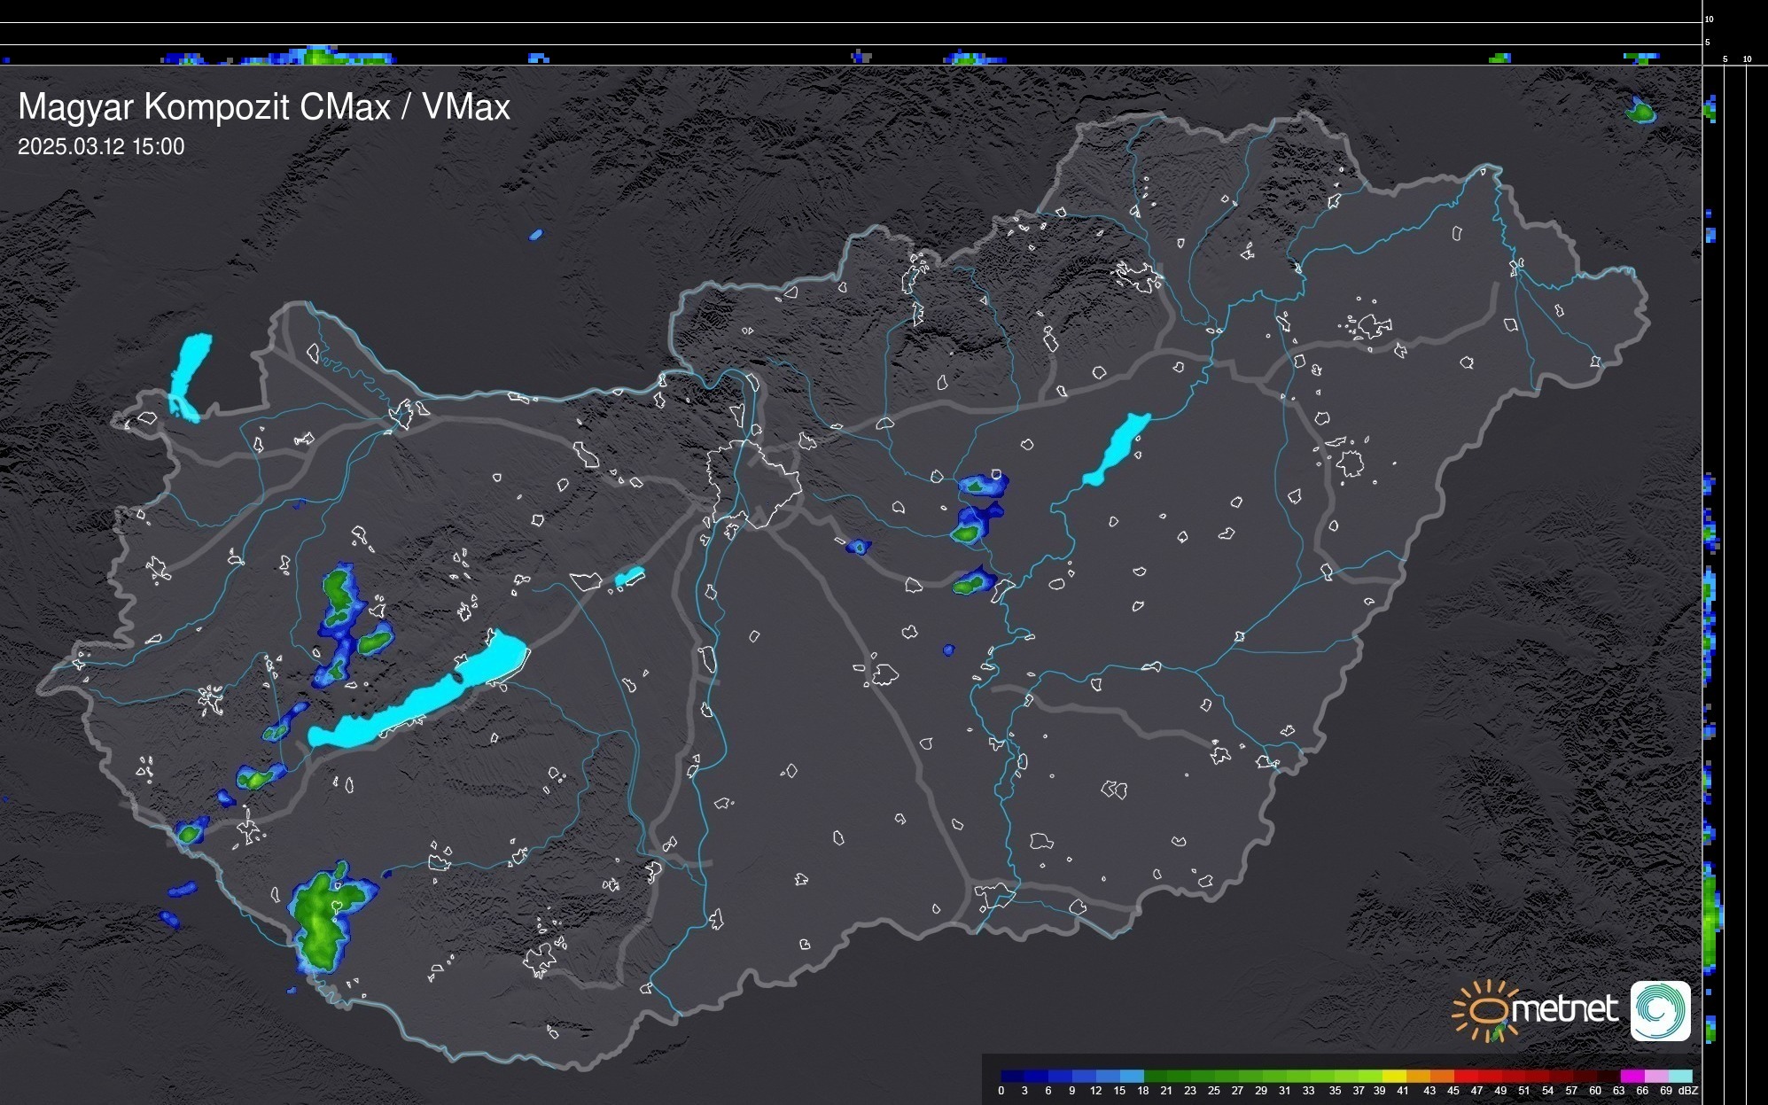Viewport: 1768px width, 1105px height.
Task: Click the Magyar Kompozit CMax / VMax title
Action: coord(264,107)
